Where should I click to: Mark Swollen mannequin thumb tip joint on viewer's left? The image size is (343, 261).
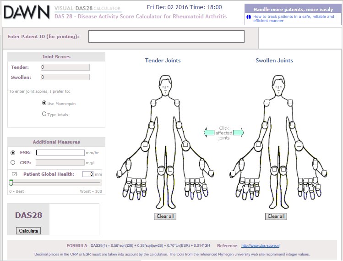(x=233, y=173)
